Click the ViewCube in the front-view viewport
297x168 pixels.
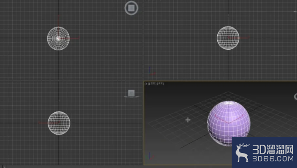[131, 94]
